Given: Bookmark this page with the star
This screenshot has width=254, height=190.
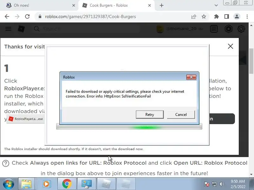Looking at the screenshot, I should click(204, 16).
